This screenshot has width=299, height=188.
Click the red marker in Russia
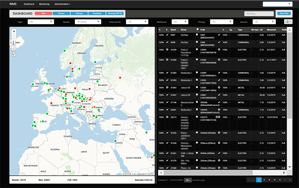(x=120, y=78)
